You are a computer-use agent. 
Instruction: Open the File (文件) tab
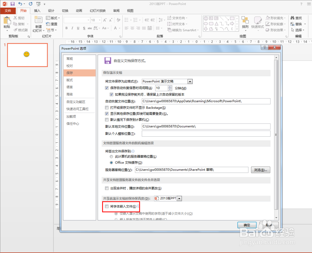tap(8, 11)
